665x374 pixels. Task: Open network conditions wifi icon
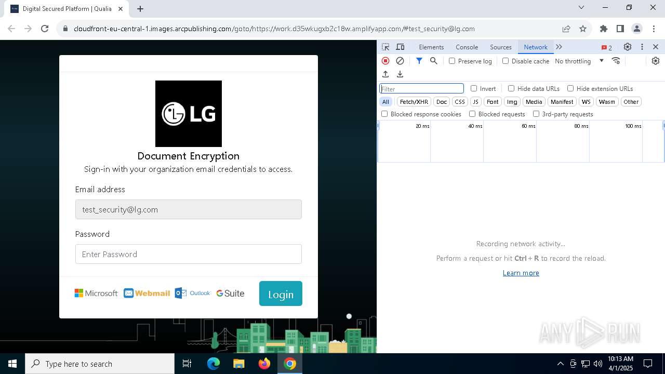point(616,61)
